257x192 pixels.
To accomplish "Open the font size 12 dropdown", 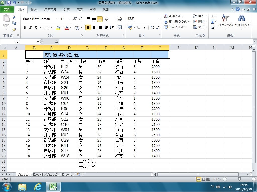I will point(70,19).
